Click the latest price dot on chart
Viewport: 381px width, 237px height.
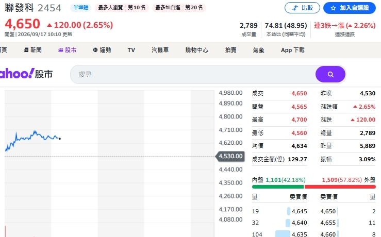(x=60, y=139)
